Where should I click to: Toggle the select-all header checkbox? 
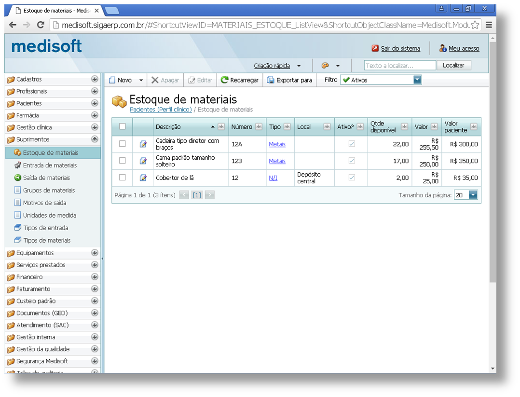point(123,126)
